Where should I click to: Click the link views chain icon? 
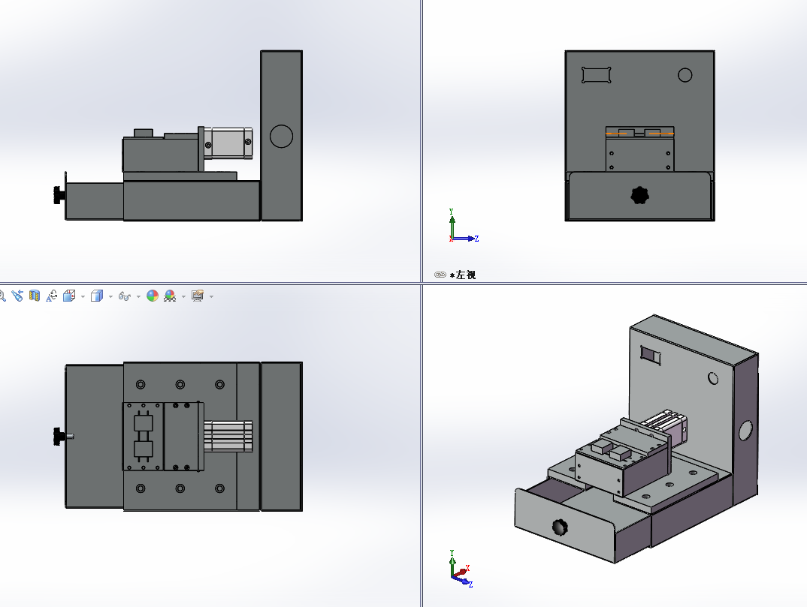click(440, 275)
